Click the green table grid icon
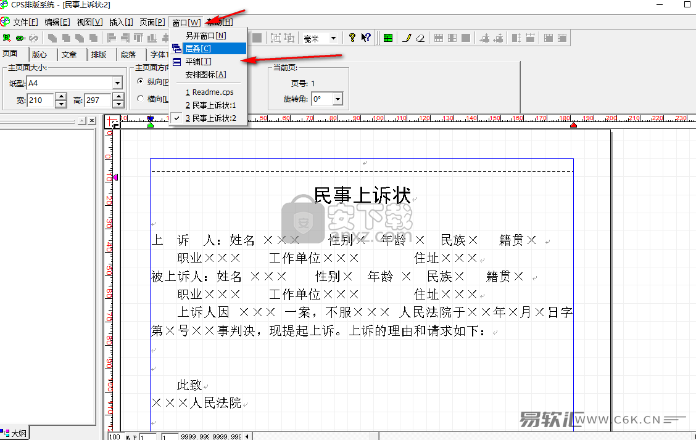The height and width of the screenshot is (440, 696). tap(388, 38)
